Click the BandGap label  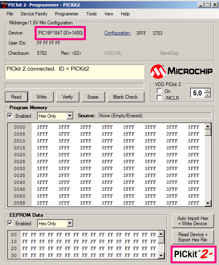(x=170, y=53)
